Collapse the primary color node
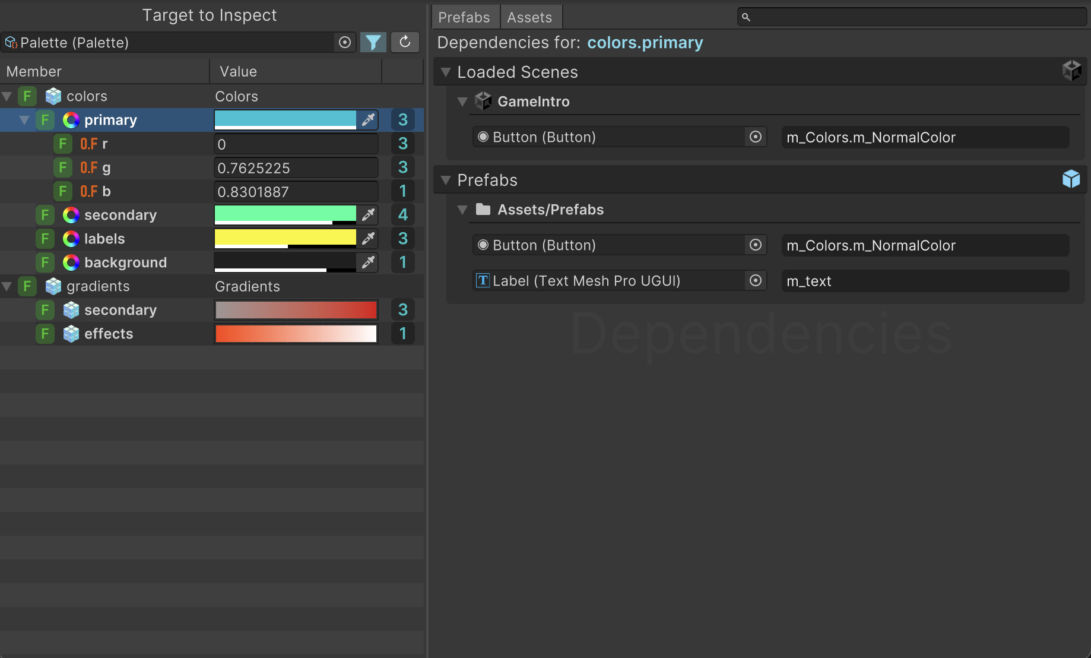 click(x=25, y=120)
